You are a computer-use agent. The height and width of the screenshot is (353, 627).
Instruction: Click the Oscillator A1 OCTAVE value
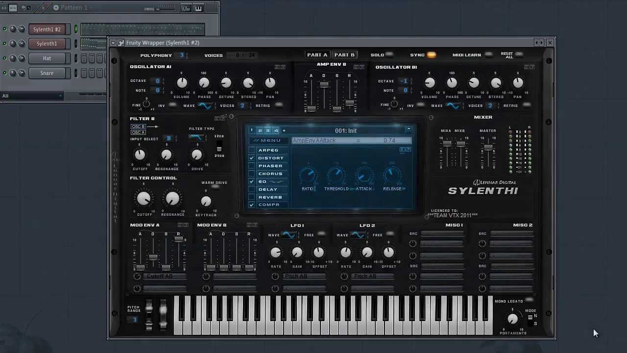(157, 81)
